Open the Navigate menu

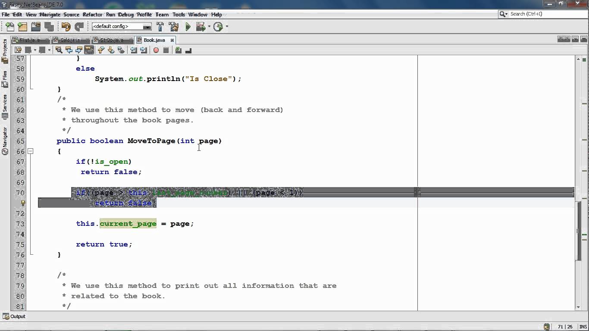pyautogui.click(x=50, y=14)
